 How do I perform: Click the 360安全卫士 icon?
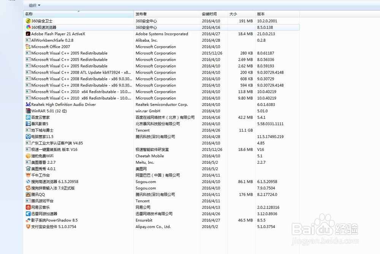pos(28,21)
